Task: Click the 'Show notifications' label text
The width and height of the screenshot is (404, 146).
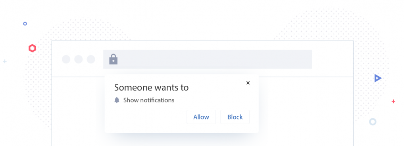Action: (x=149, y=100)
